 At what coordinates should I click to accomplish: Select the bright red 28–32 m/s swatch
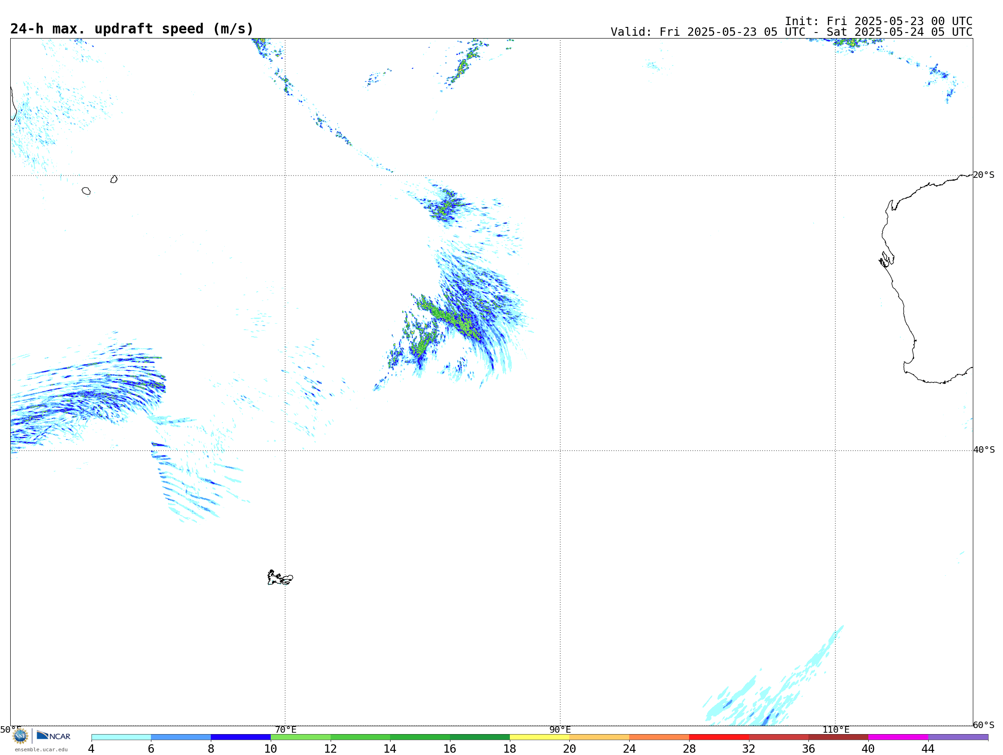(719, 737)
